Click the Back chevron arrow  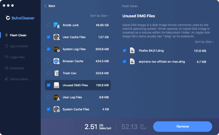(45, 6)
